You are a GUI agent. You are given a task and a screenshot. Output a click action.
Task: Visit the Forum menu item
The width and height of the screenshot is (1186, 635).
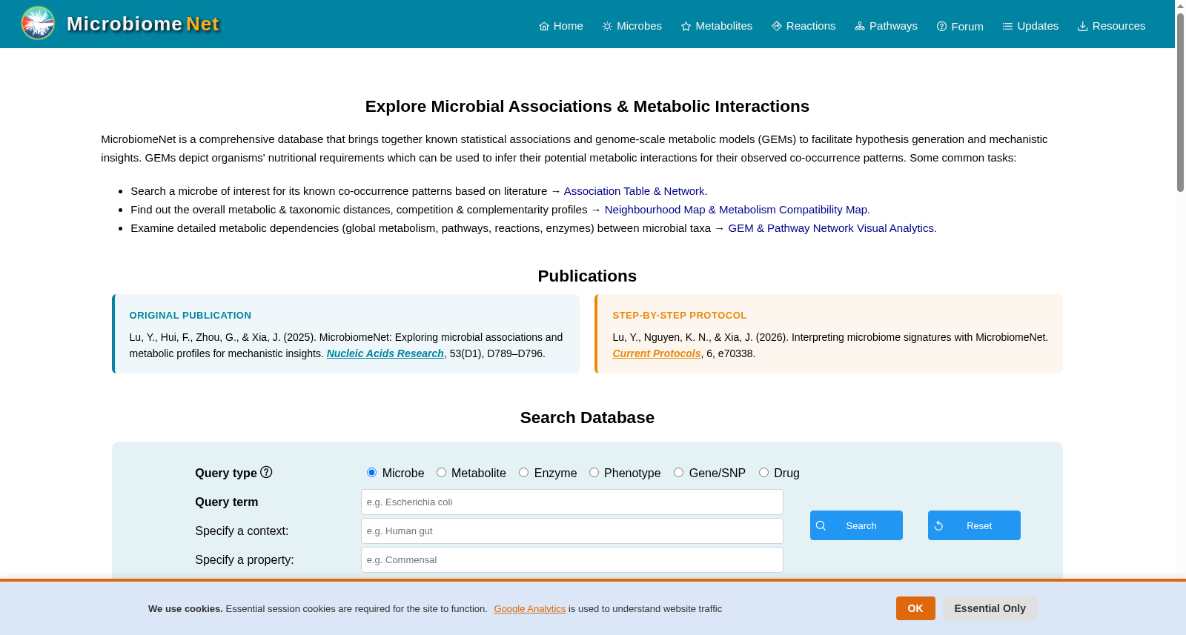coord(960,27)
